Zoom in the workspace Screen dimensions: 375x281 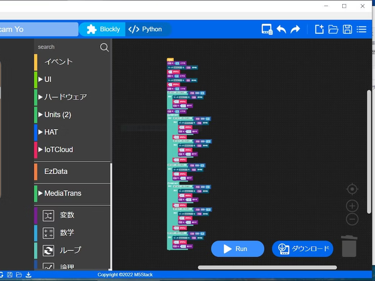coord(352,206)
